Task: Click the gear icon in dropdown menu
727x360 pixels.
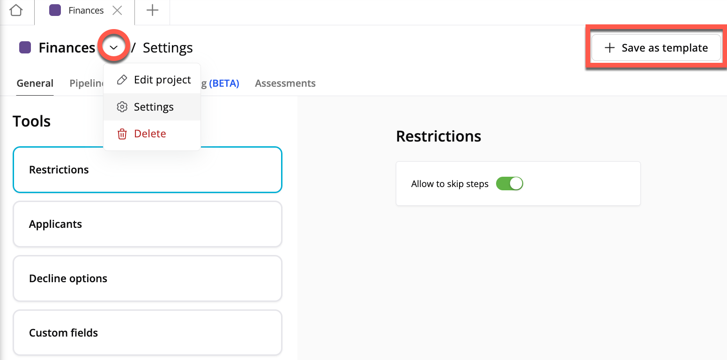Action: click(122, 107)
